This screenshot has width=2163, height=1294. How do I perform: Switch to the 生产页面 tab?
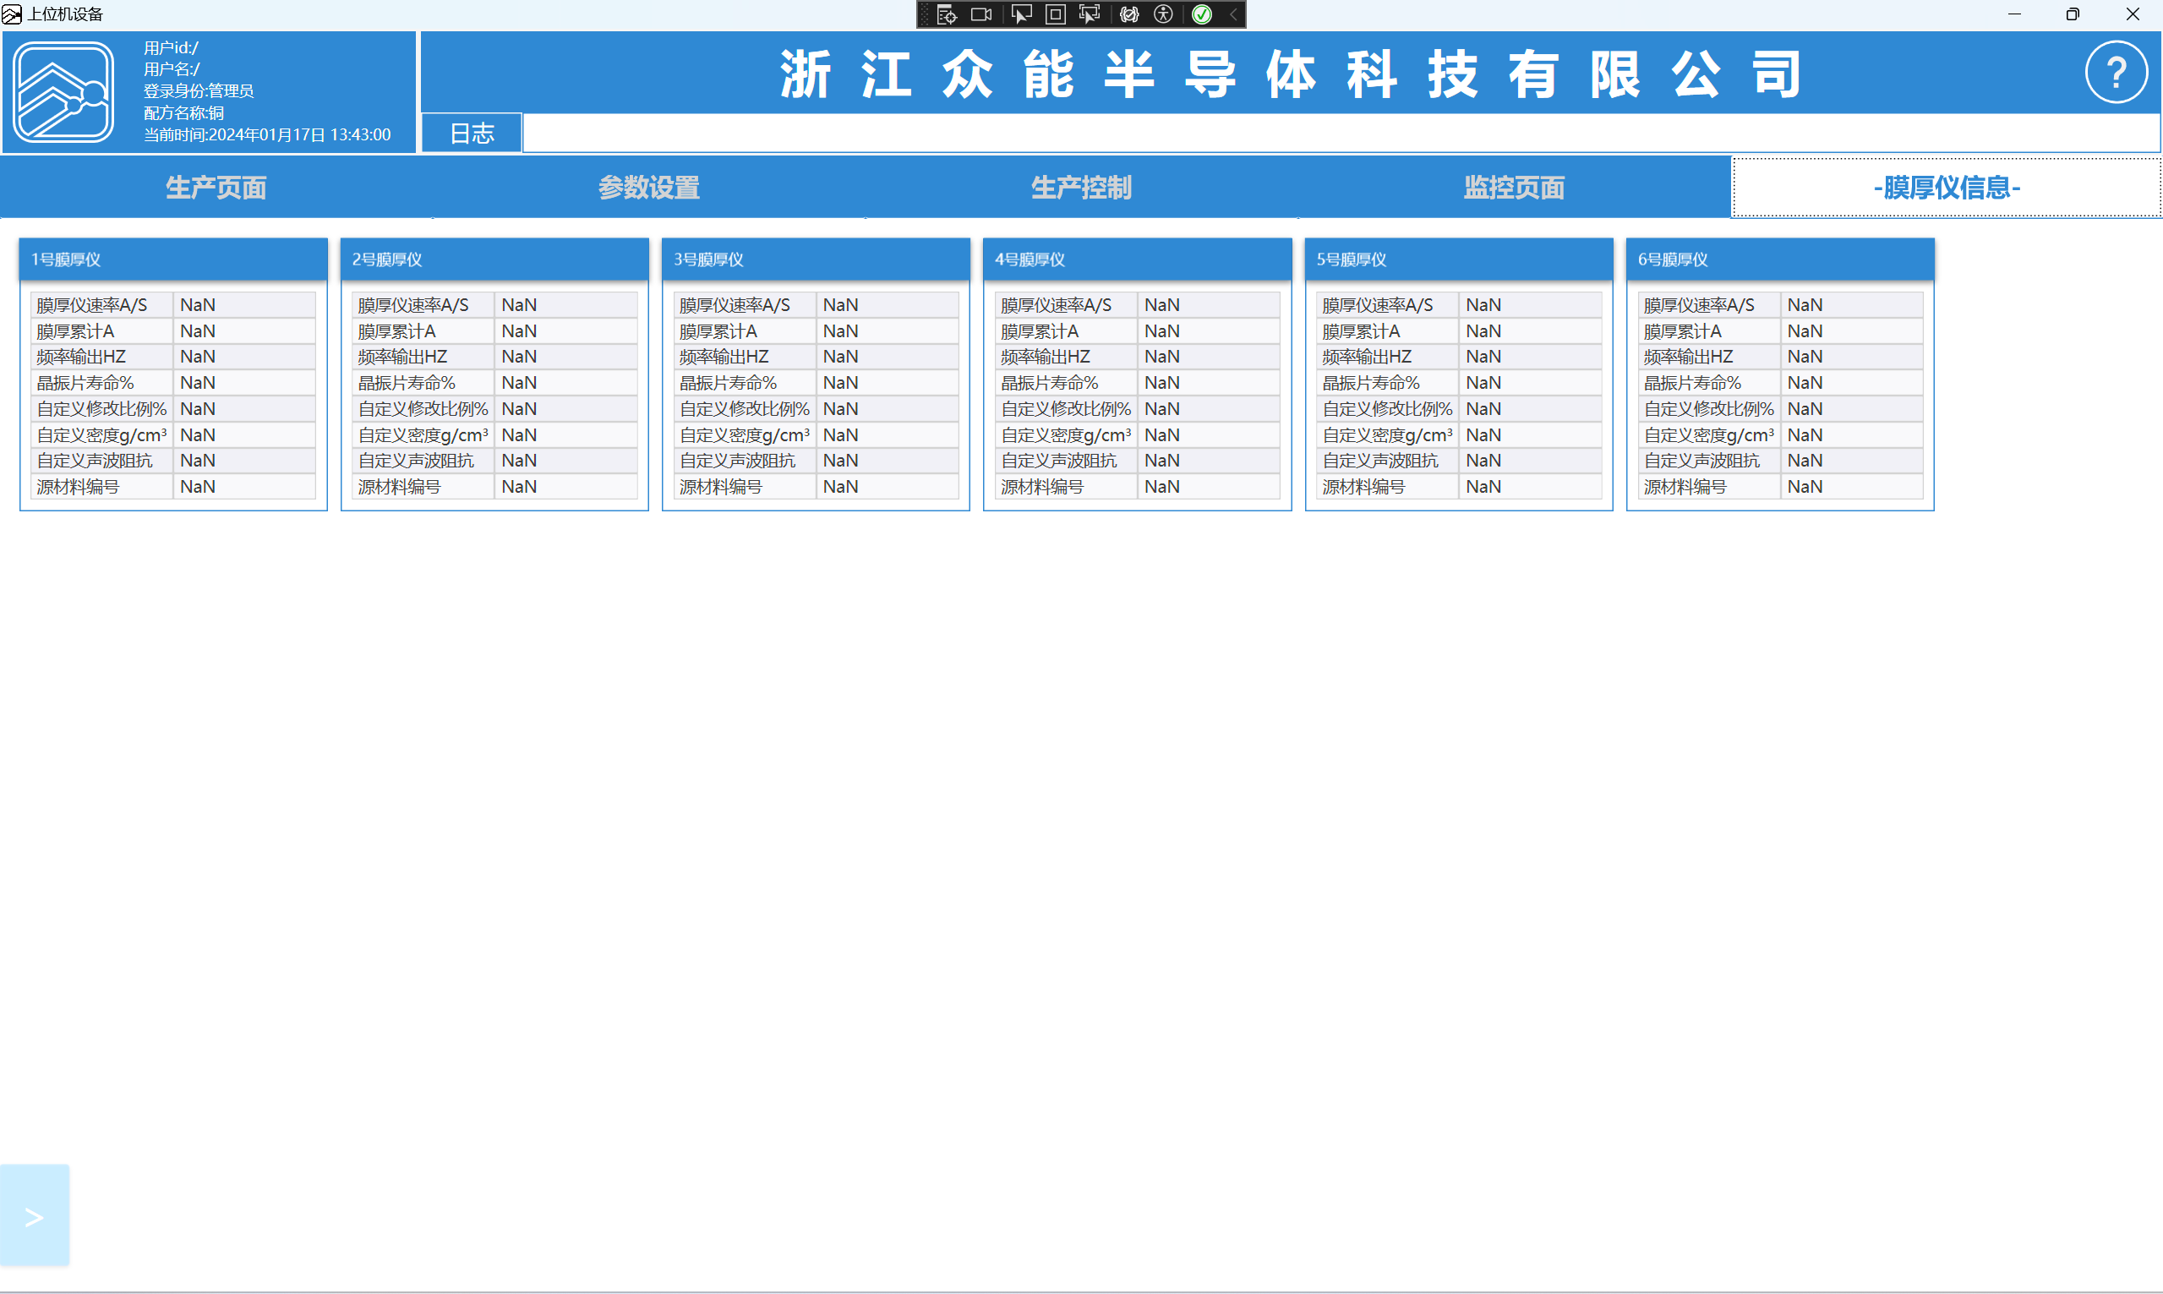click(x=216, y=188)
